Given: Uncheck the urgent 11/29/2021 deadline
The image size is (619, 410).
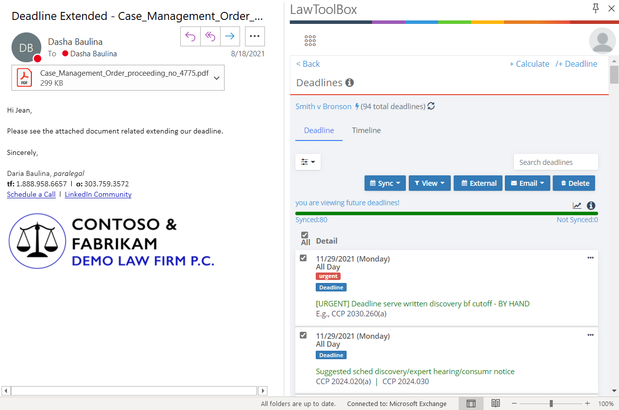Looking at the screenshot, I should coord(303,258).
